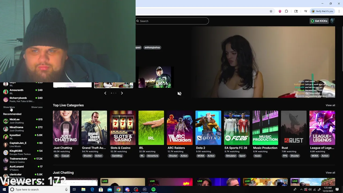
Task: Open the Chrome three-dot menu
Action: (x=339, y=11)
